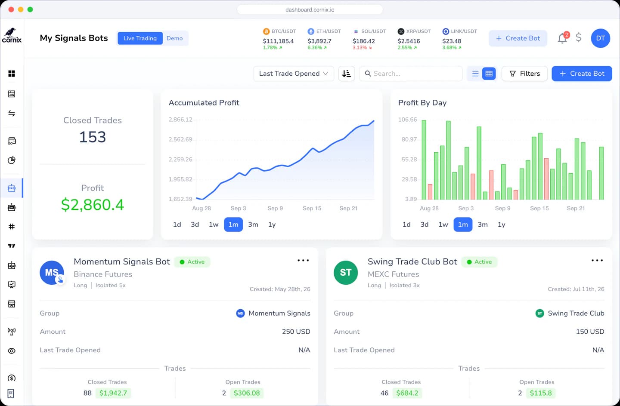620x406 pixels.
Task: Open the dollar coin sidebar icon
Action: [12, 378]
